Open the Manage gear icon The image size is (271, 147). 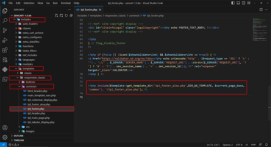tap(5, 137)
